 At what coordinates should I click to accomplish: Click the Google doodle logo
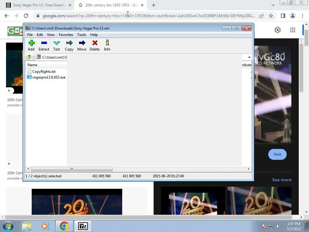coord(15,31)
